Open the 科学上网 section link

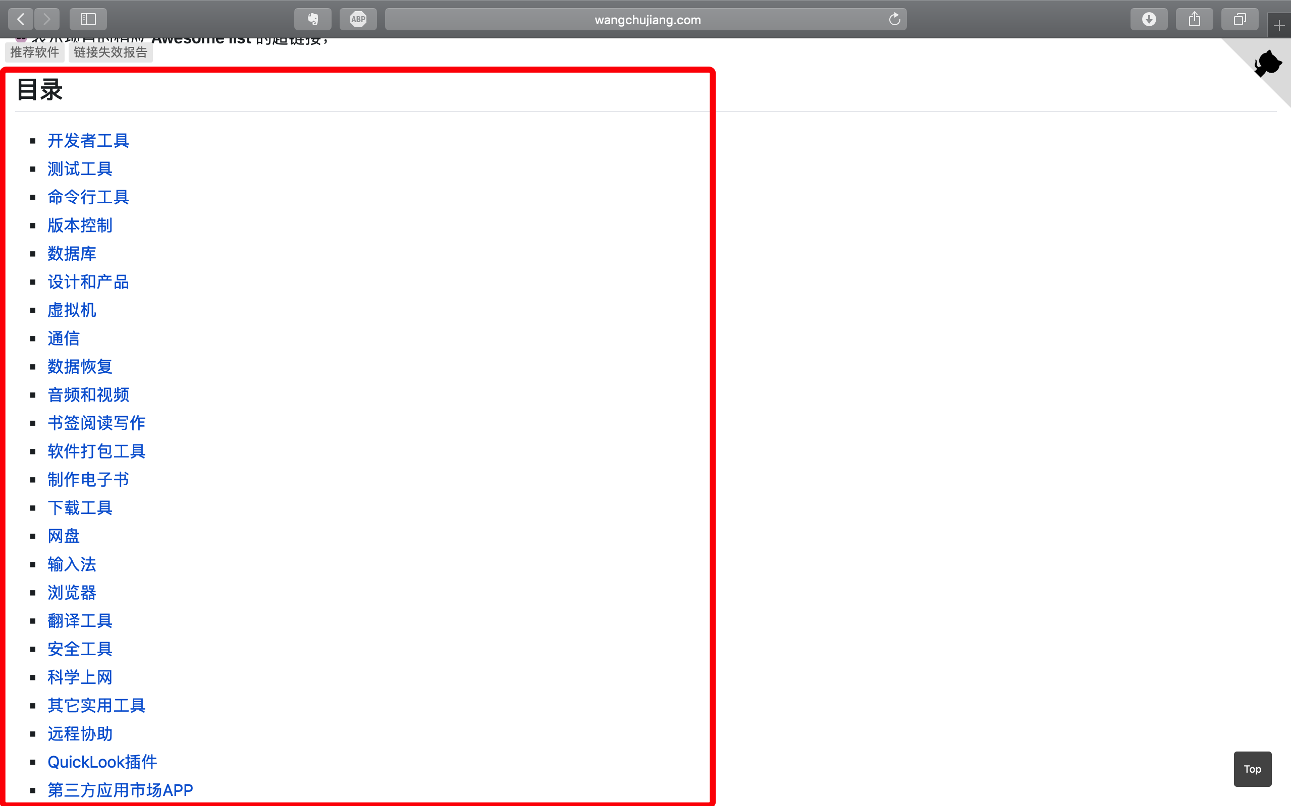coord(80,677)
